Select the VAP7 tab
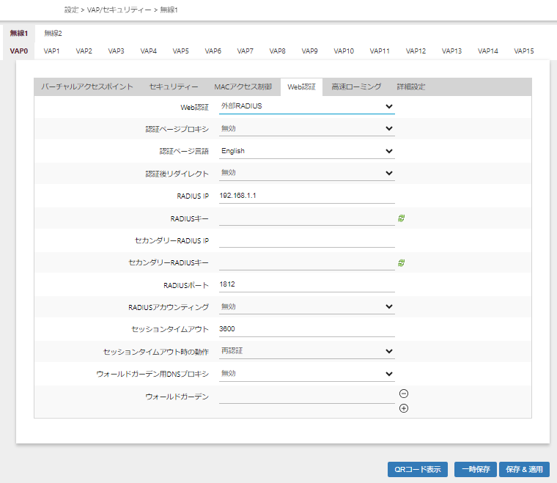The width and height of the screenshot is (557, 483). pyautogui.click(x=245, y=51)
